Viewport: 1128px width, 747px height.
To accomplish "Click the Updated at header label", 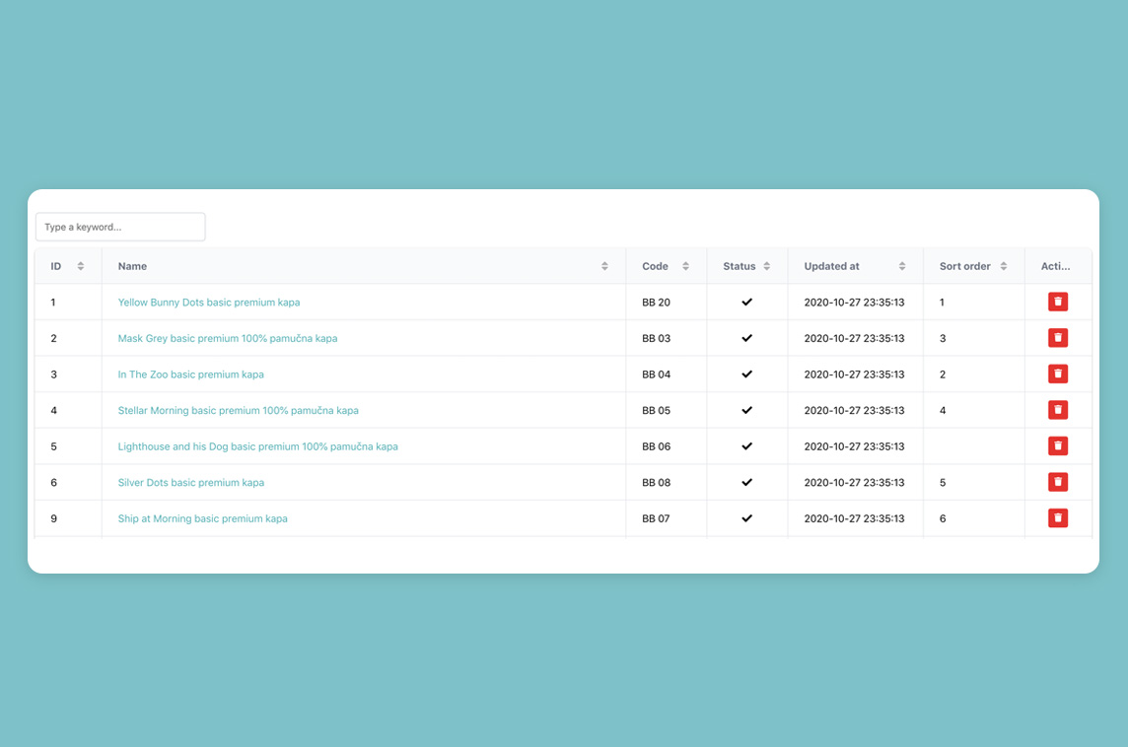I will [831, 266].
